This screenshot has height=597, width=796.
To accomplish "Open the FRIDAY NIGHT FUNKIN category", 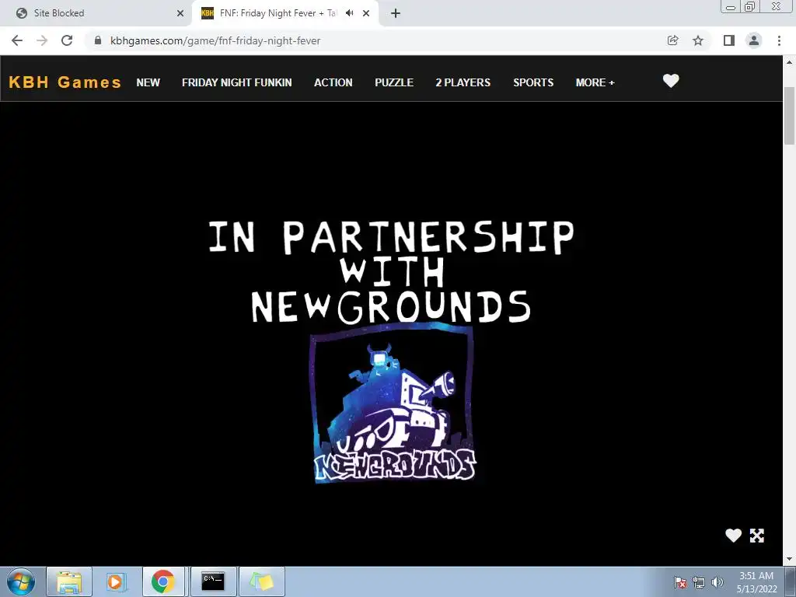I will 236,82.
